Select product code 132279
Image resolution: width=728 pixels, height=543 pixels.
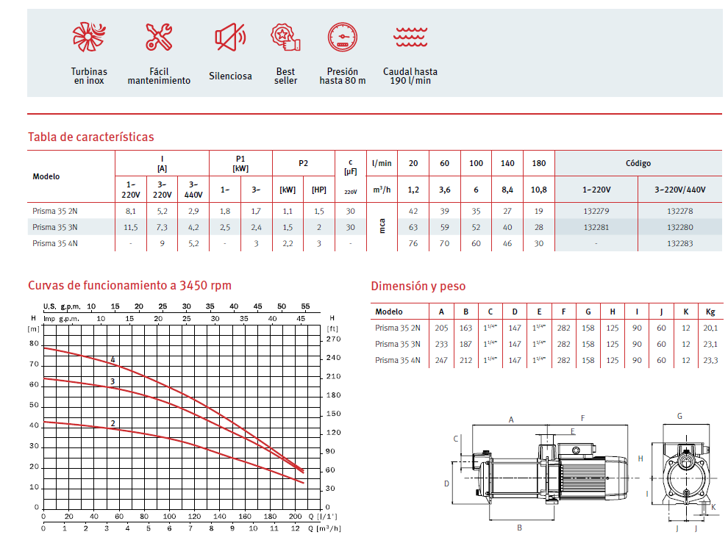coord(596,212)
